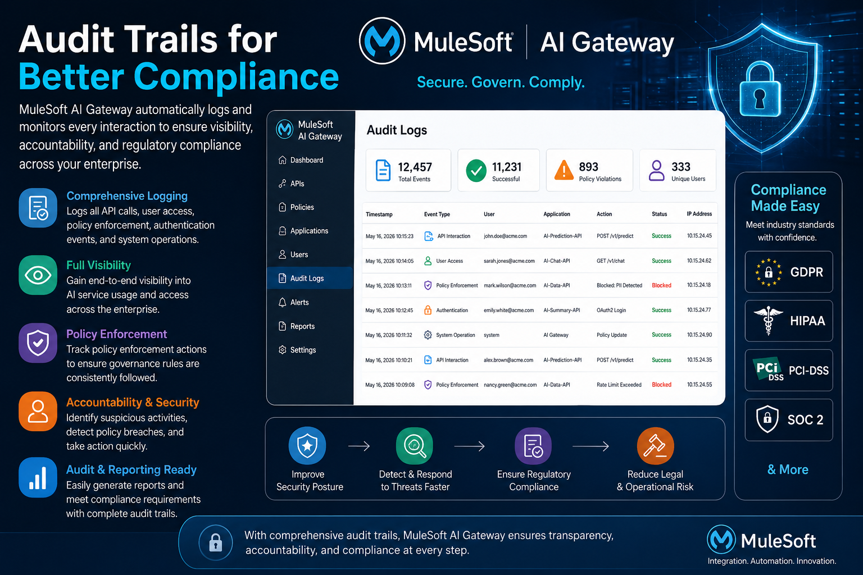Click the Reduce Legal & Operational Risk gavel icon
The height and width of the screenshot is (575, 863).
[655, 446]
